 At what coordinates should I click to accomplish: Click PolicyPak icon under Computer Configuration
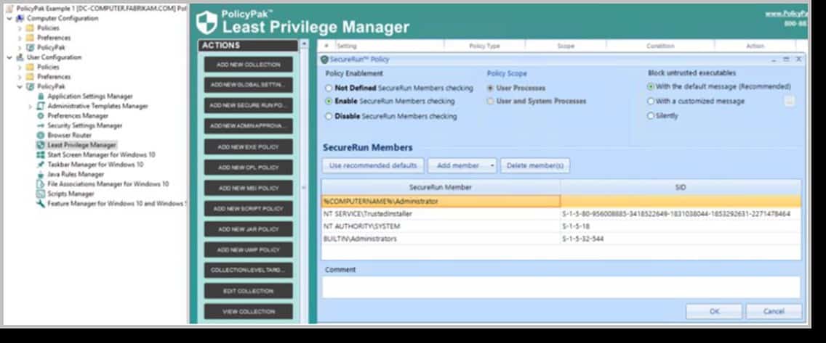tap(30, 48)
